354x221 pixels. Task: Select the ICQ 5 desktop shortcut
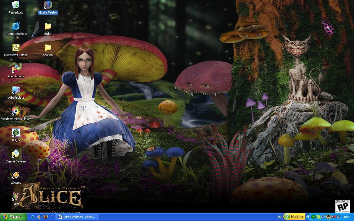pyautogui.click(x=16, y=135)
